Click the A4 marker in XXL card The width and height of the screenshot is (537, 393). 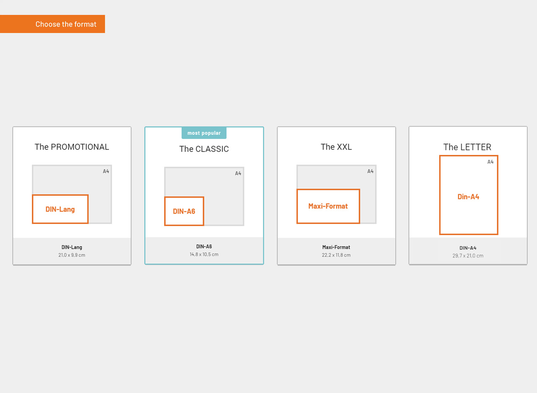370,171
